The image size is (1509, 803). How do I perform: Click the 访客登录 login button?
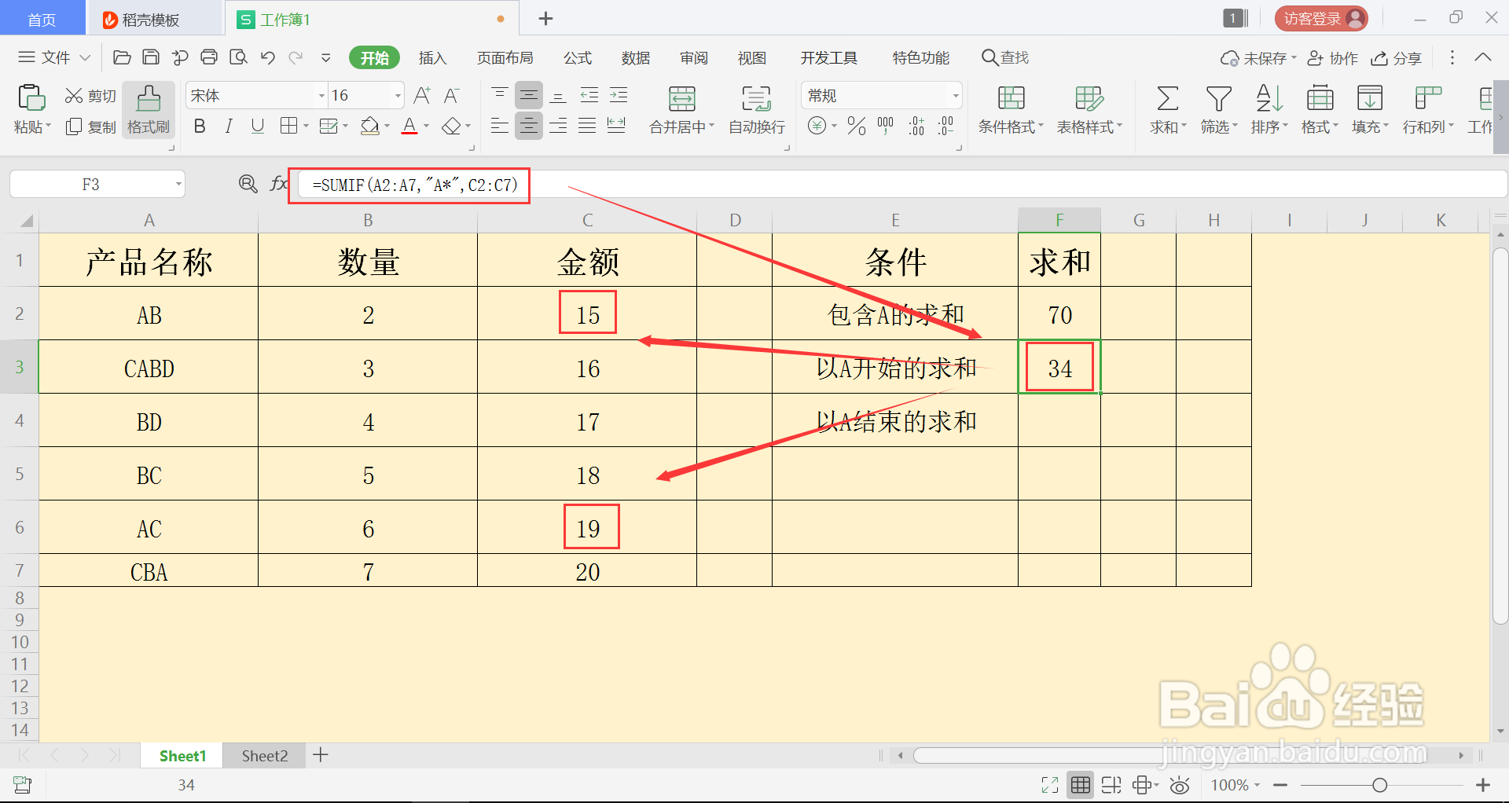tap(1322, 19)
